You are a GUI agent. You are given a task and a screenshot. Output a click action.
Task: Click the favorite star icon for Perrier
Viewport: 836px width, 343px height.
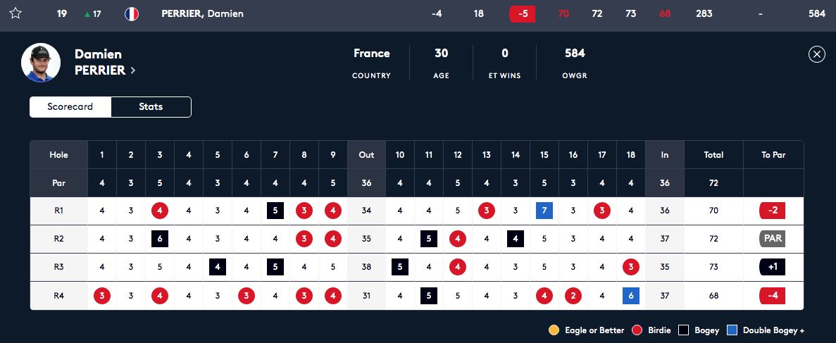pos(15,14)
